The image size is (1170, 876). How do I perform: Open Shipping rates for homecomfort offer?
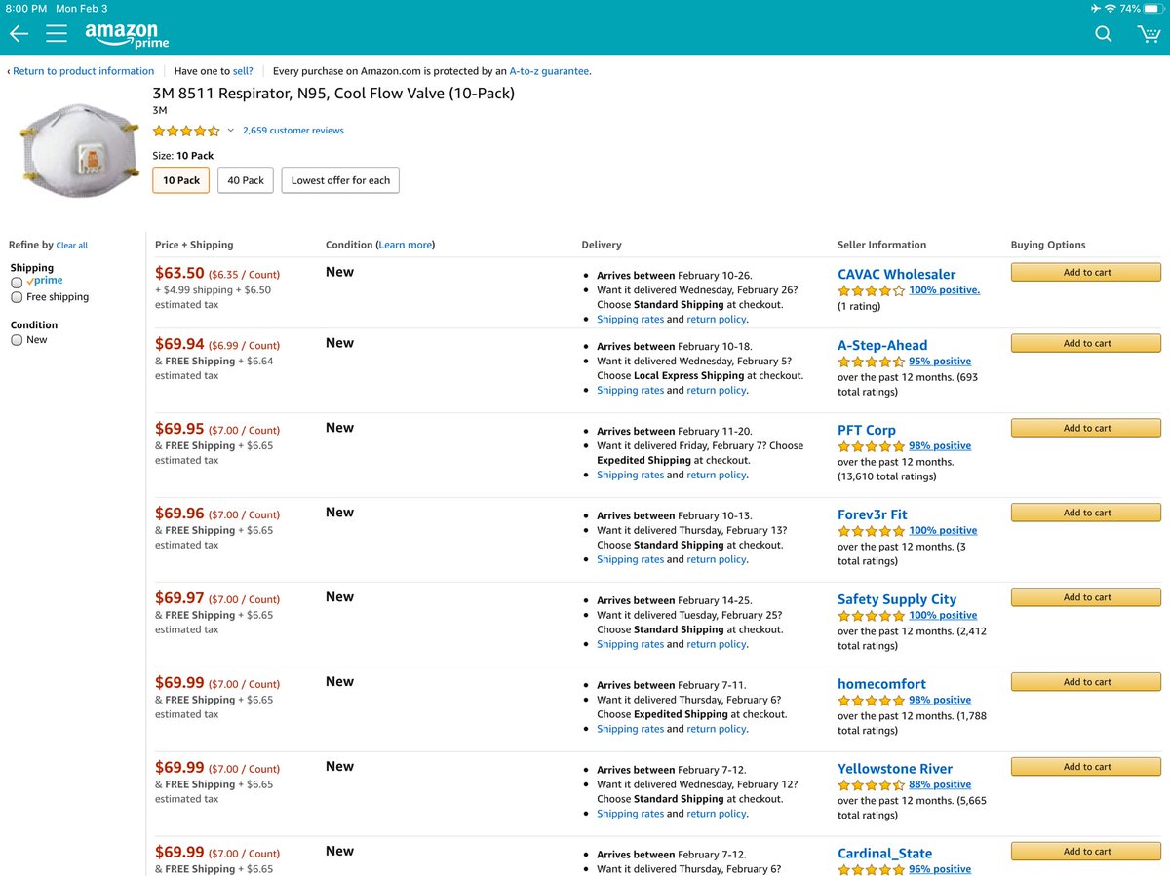coord(630,730)
